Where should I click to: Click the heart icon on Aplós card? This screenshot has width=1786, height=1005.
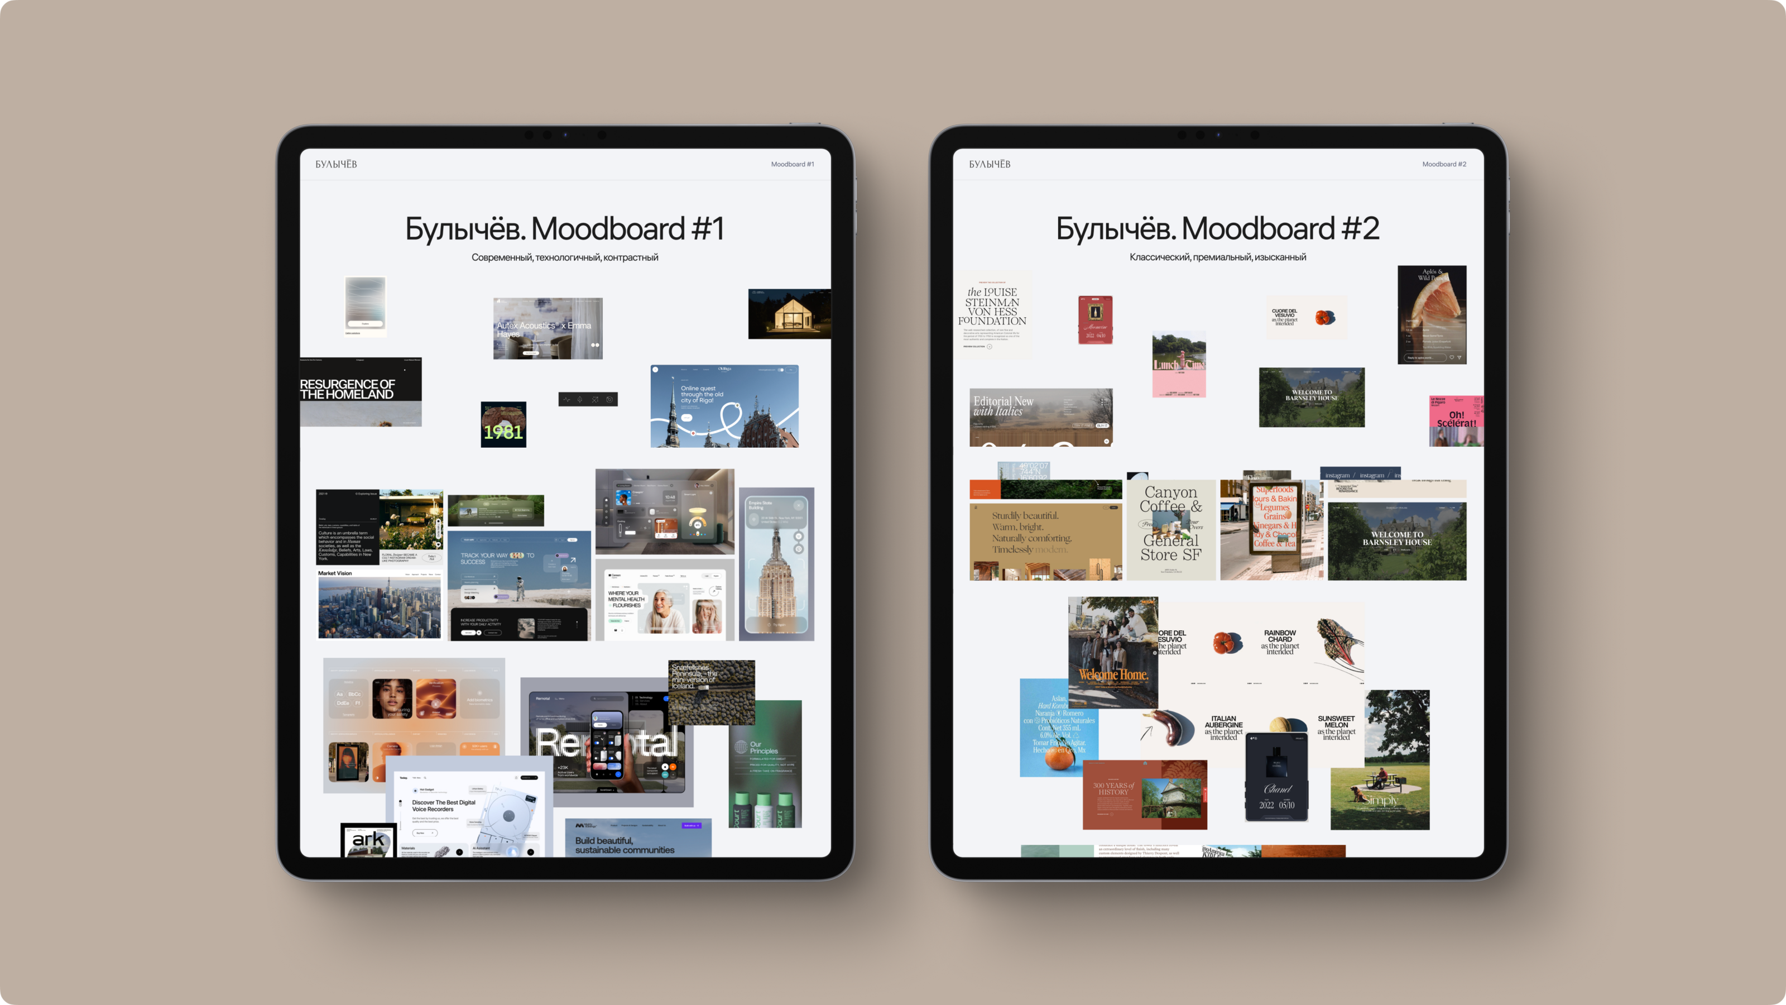(x=1452, y=357)
